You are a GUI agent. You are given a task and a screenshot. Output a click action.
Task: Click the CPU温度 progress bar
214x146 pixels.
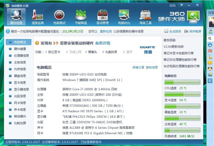click(x=182, y=82)
